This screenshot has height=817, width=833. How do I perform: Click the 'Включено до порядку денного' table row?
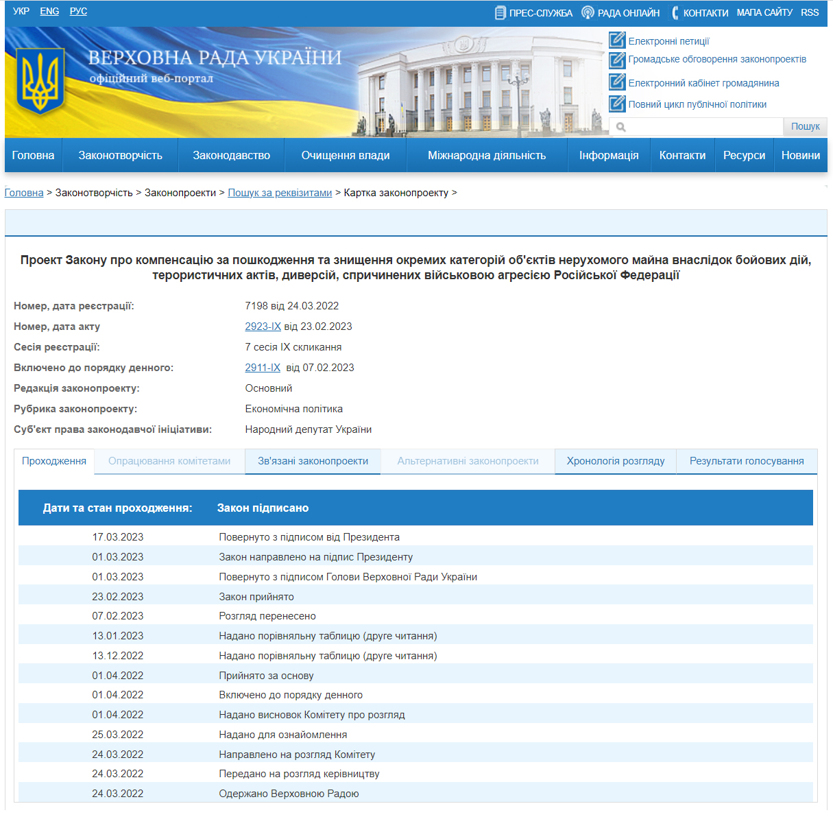point(415,695)
